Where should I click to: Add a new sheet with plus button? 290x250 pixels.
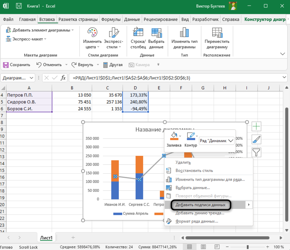(x=73, y=237)
